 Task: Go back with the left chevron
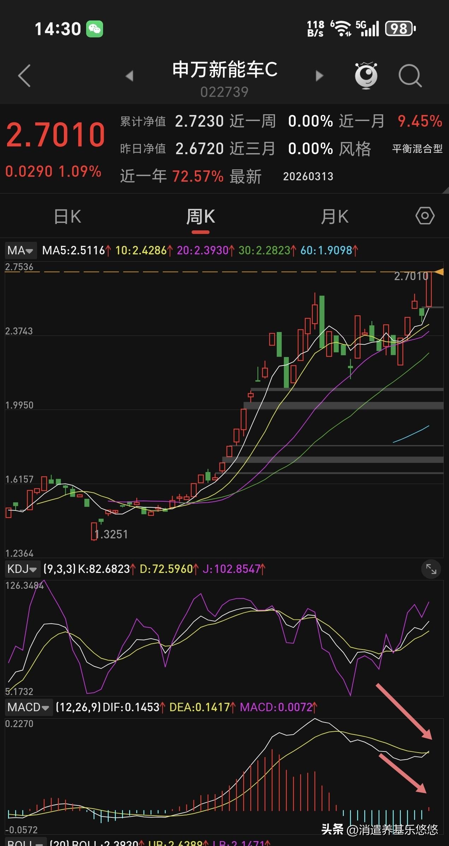(24, 75)
